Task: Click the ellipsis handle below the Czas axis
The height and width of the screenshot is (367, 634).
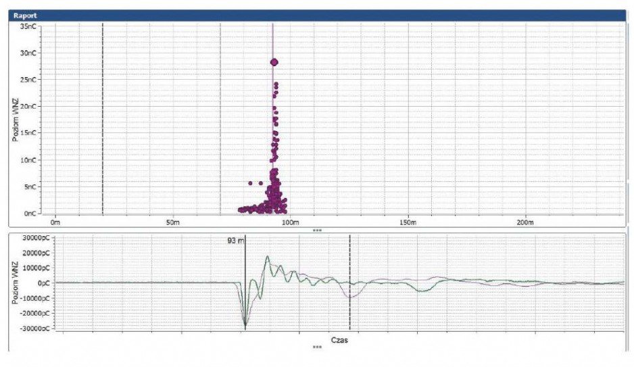Action: 317,347
